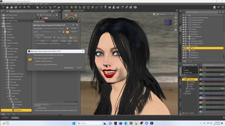Click the Render camera icon in toolbar
The height and width of the screenshot is (126, 225).
tap(135, 7)
